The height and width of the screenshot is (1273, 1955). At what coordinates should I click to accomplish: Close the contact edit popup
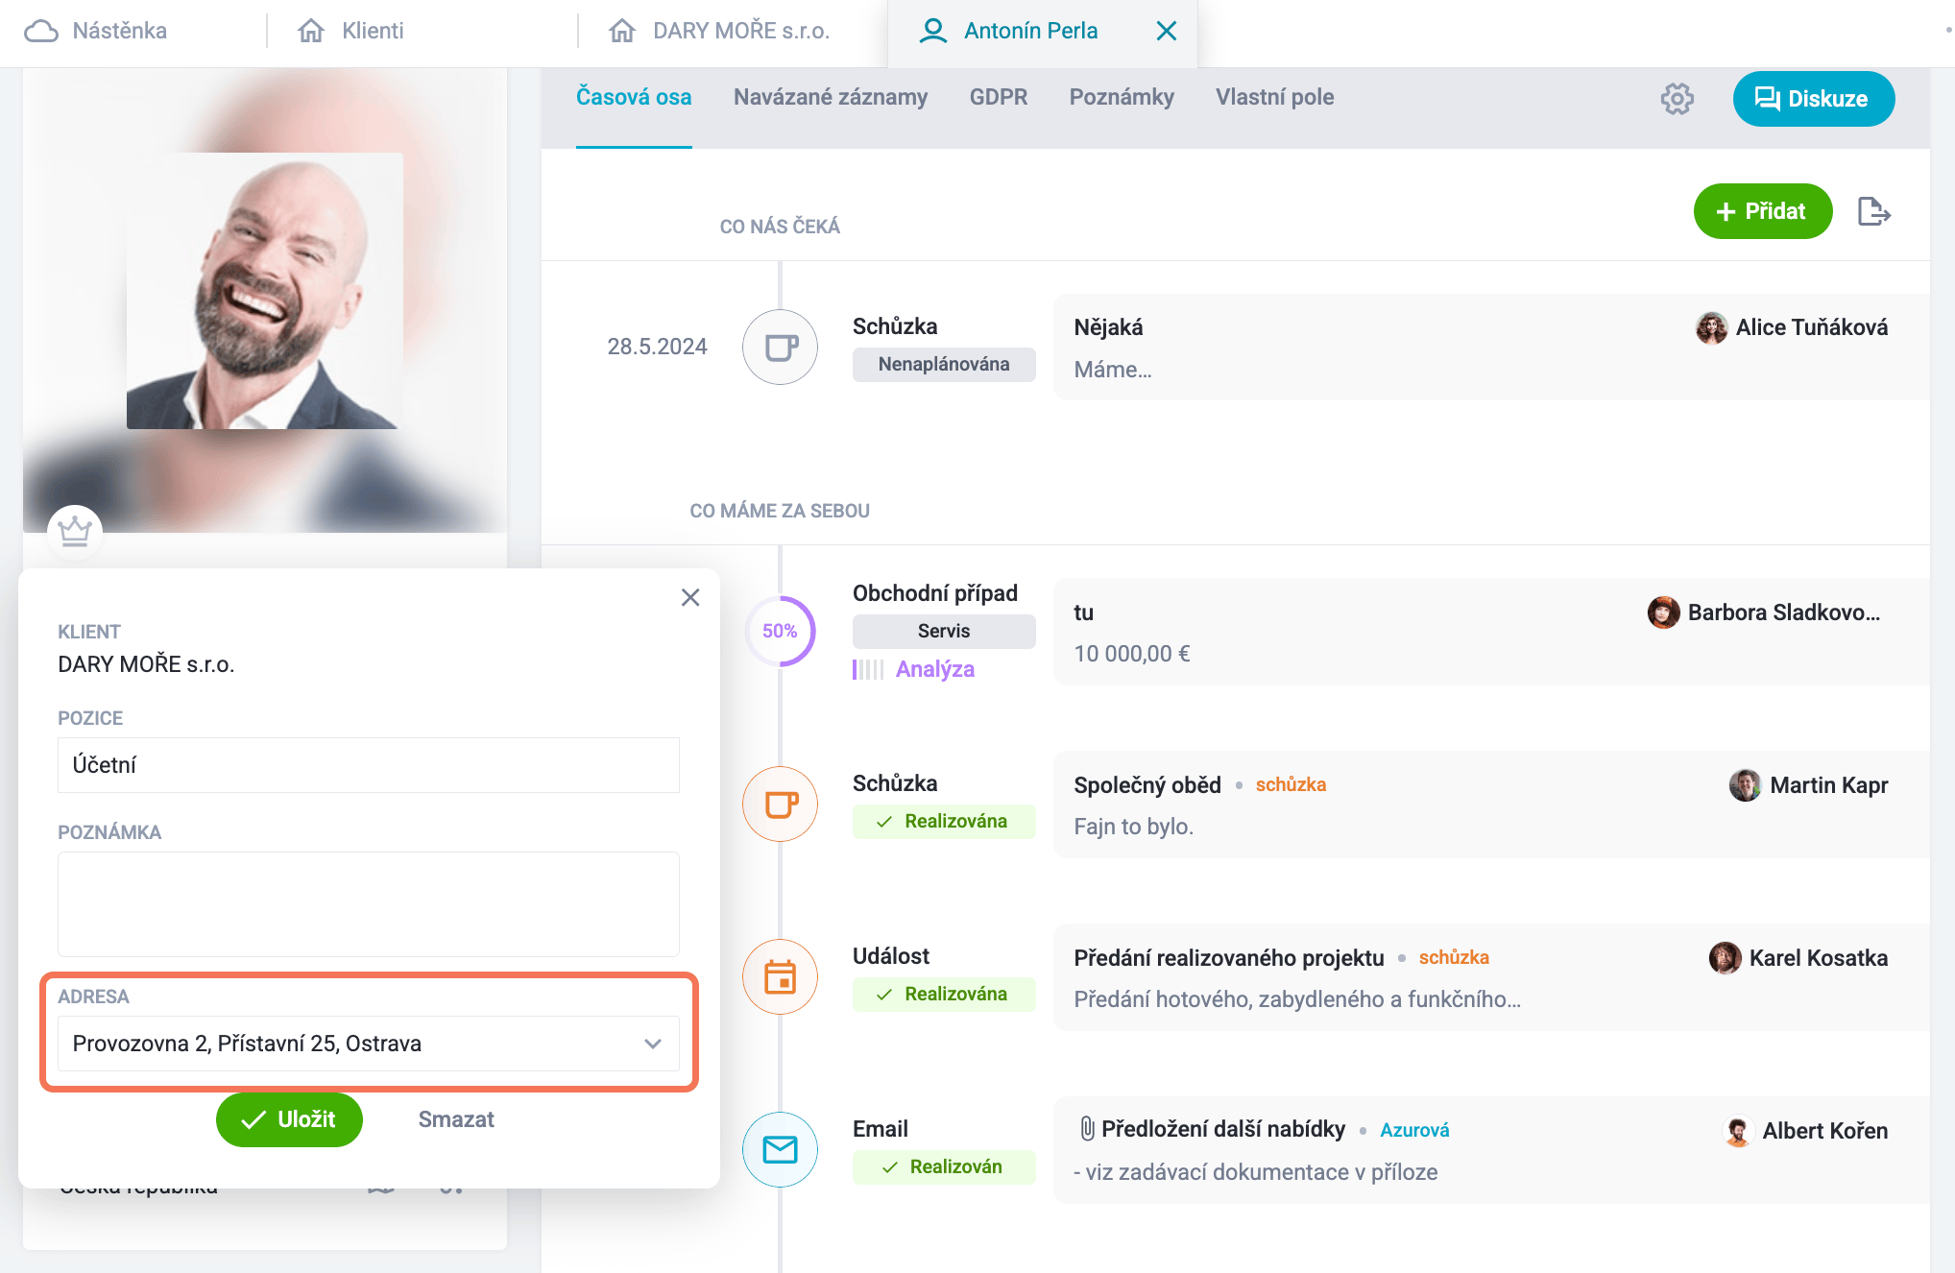690,597
